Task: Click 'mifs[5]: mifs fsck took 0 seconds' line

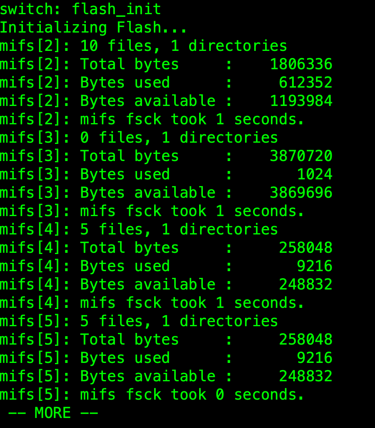Action: coord(152,395)
